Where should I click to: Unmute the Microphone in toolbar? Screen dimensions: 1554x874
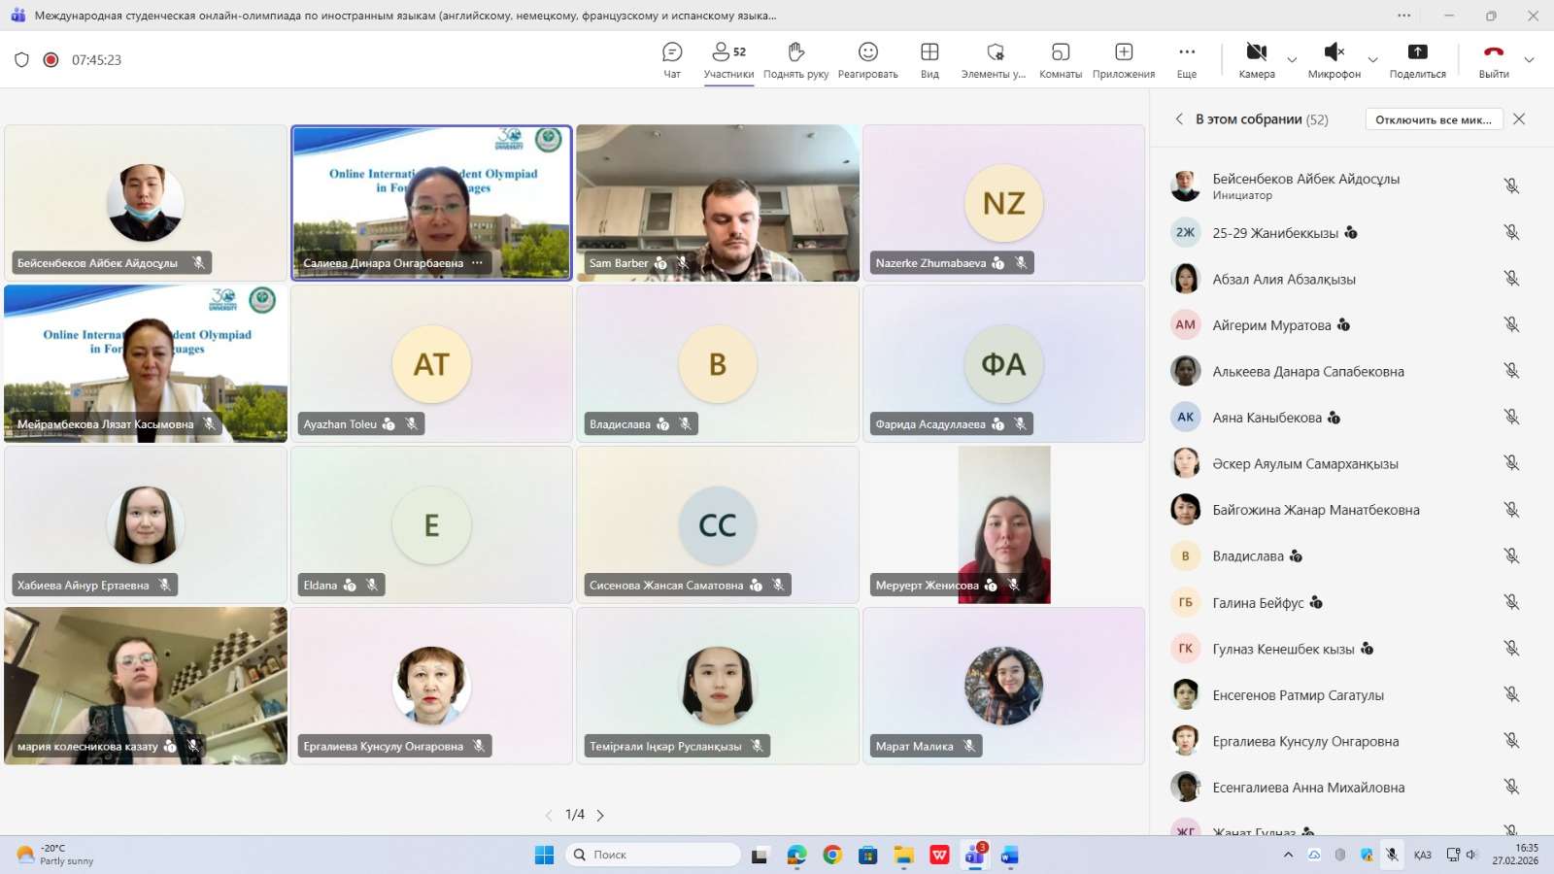[x=1334, y=58]
